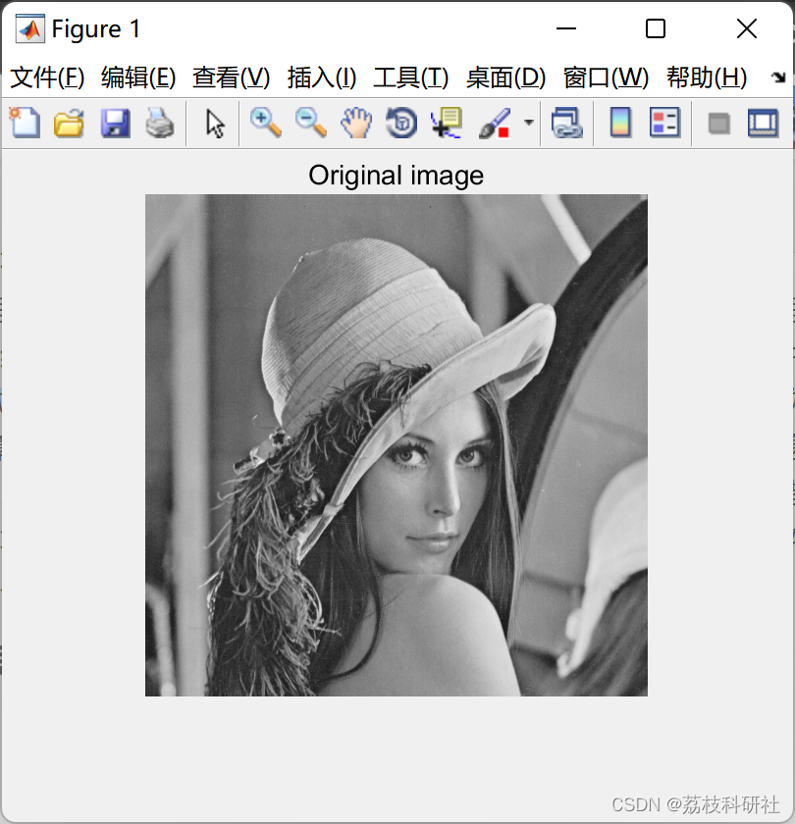Insert Legend from toolbar

coord(665,123)
